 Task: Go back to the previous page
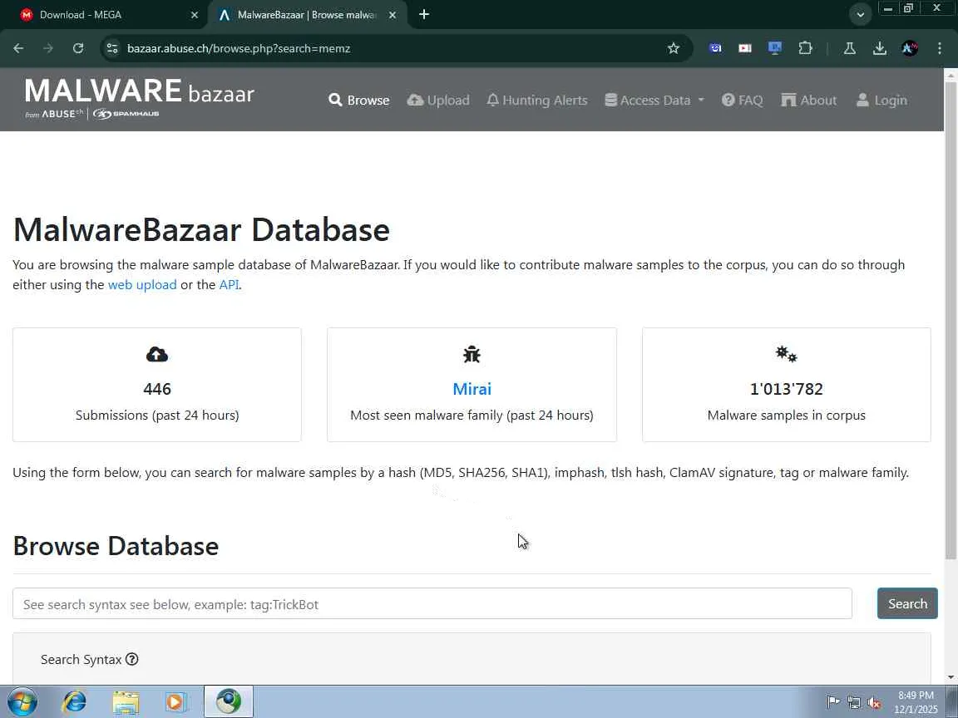tap(18, 48)
